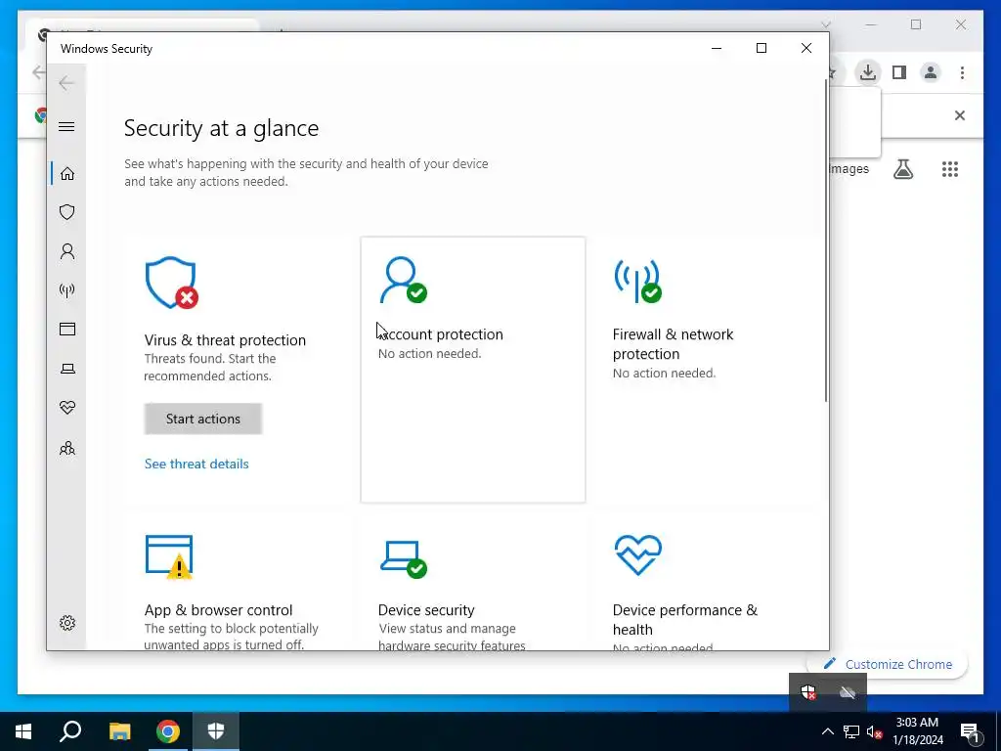Image resolution: width=1001 pixels, height=751 pixels.
Task: Click the back arrow in Windows Security
Action: click(x=66, y=82)
